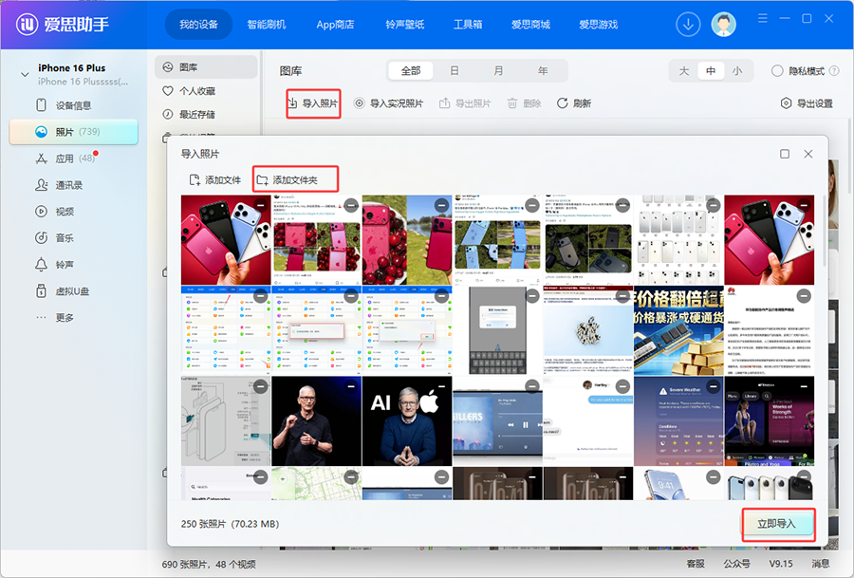This screenshot has height=578, width=854.
Task: Click 导出照片 toolbar button
Action: [x=465, y=103]
